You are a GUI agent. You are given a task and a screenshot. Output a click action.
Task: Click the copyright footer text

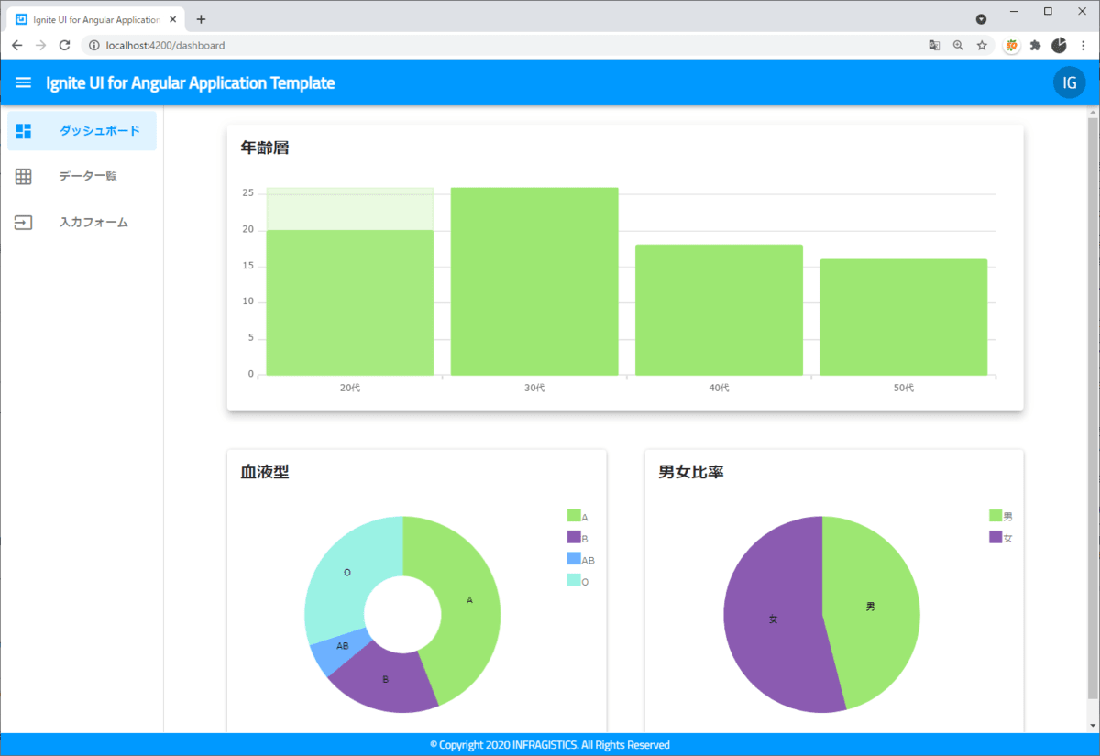550,745
